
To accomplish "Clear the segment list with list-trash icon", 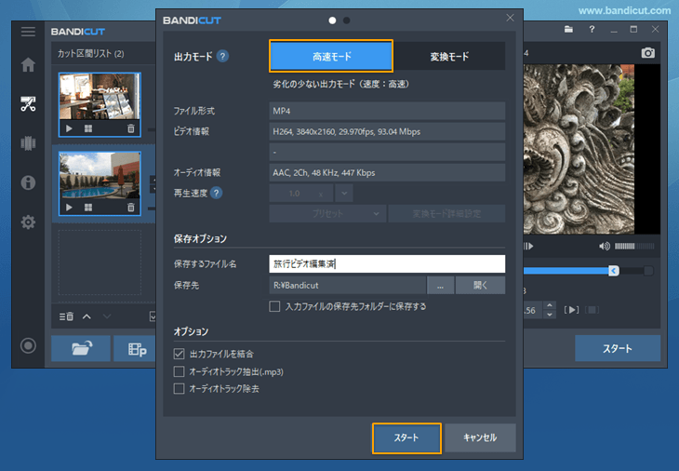I will coord(66,316).
